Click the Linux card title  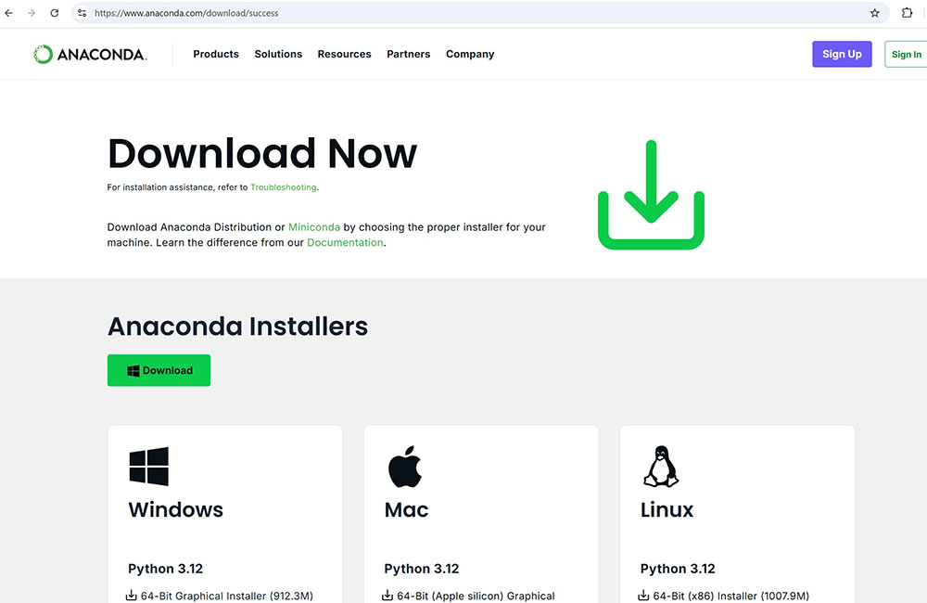tap(667, 509)
